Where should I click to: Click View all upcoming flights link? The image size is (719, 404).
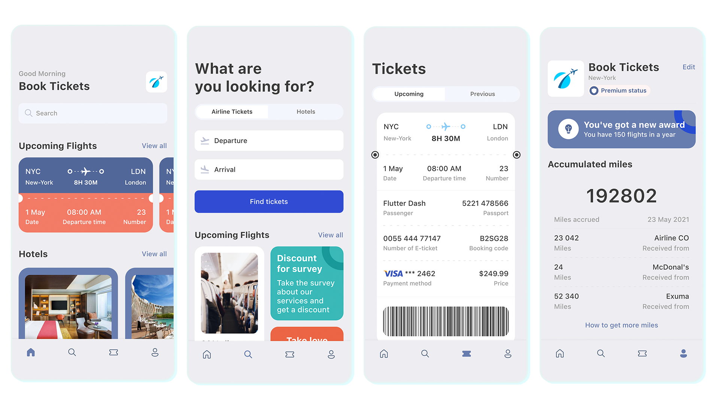pyautogui.click(x=154, y=145)
